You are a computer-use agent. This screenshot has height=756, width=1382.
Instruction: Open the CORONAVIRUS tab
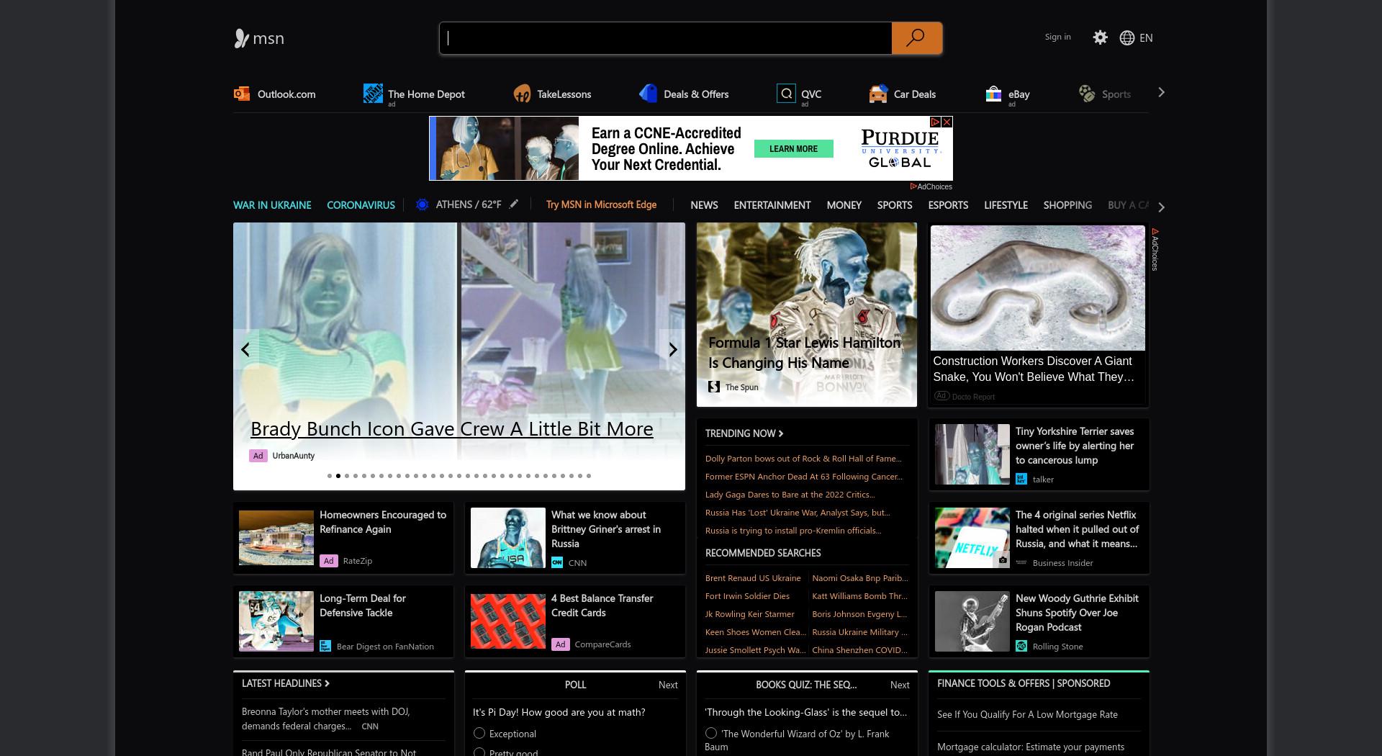coord(361,205)
